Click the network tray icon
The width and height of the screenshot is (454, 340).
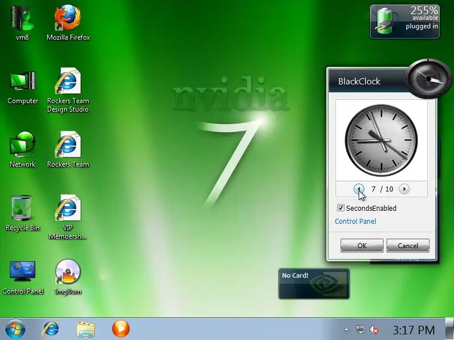(360, 330)
